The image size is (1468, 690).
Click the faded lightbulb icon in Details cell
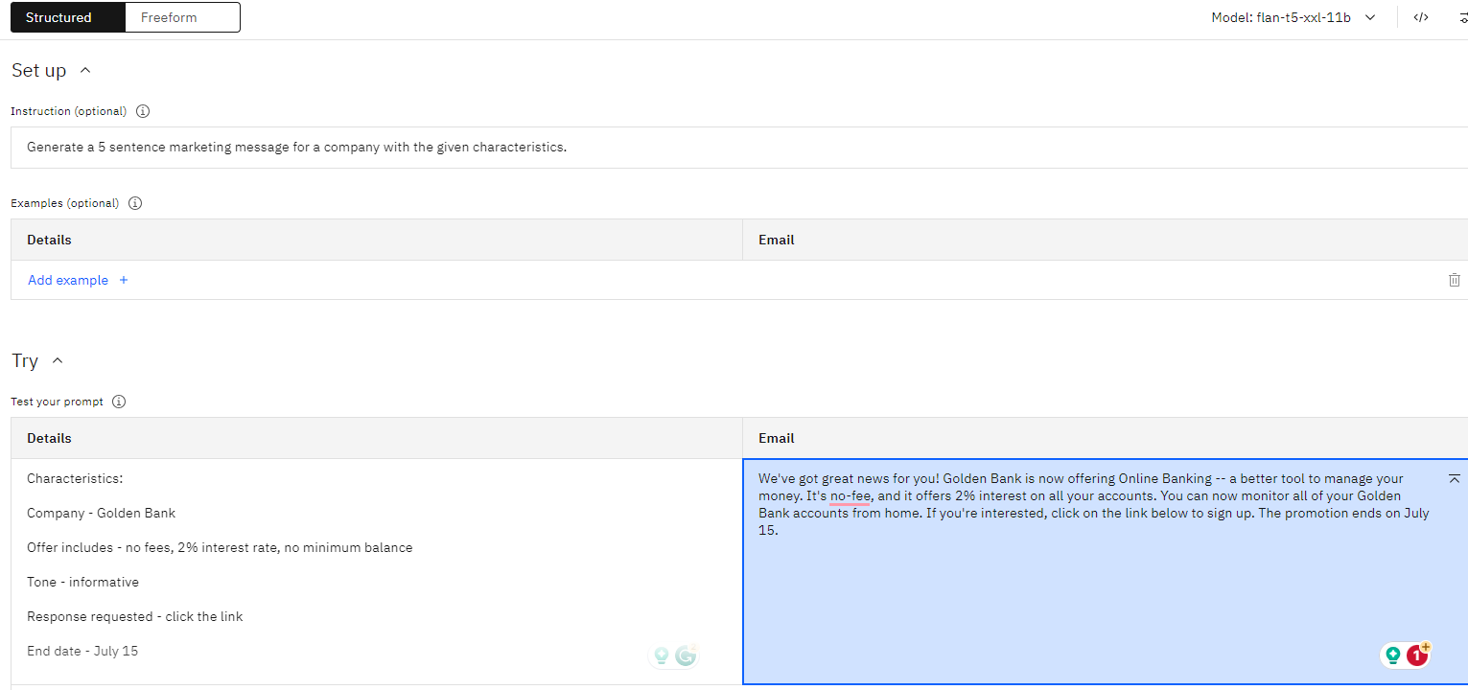(x=661, y=655)
